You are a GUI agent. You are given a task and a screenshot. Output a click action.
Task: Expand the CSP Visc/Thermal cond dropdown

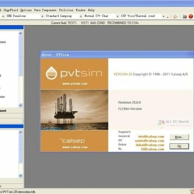pos(164,16)
